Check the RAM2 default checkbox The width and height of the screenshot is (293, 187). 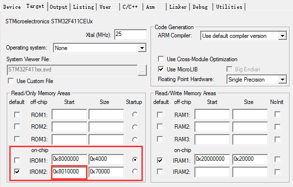160,126
